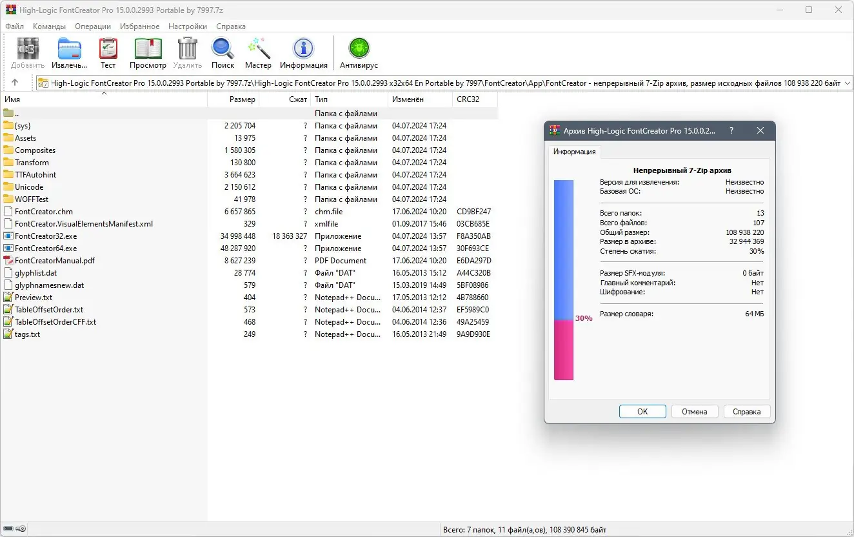Select the FontCreator64.exe application icon

point(8,248)
